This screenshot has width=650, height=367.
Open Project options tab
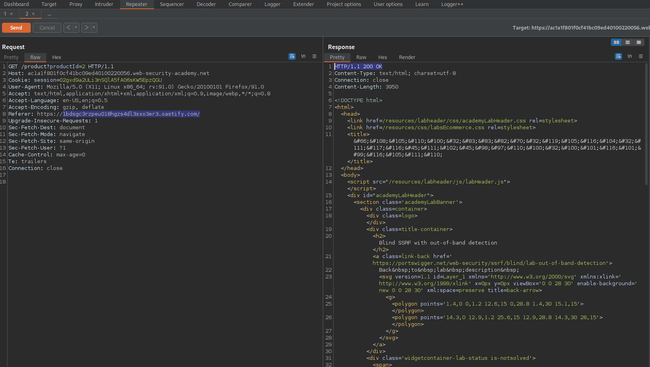tap(344, 4)
